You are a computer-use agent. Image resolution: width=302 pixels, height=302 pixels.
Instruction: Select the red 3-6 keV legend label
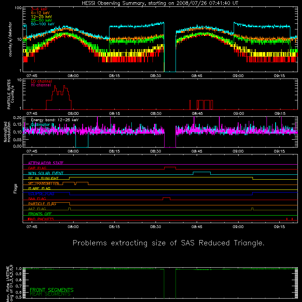pos(39,9)
